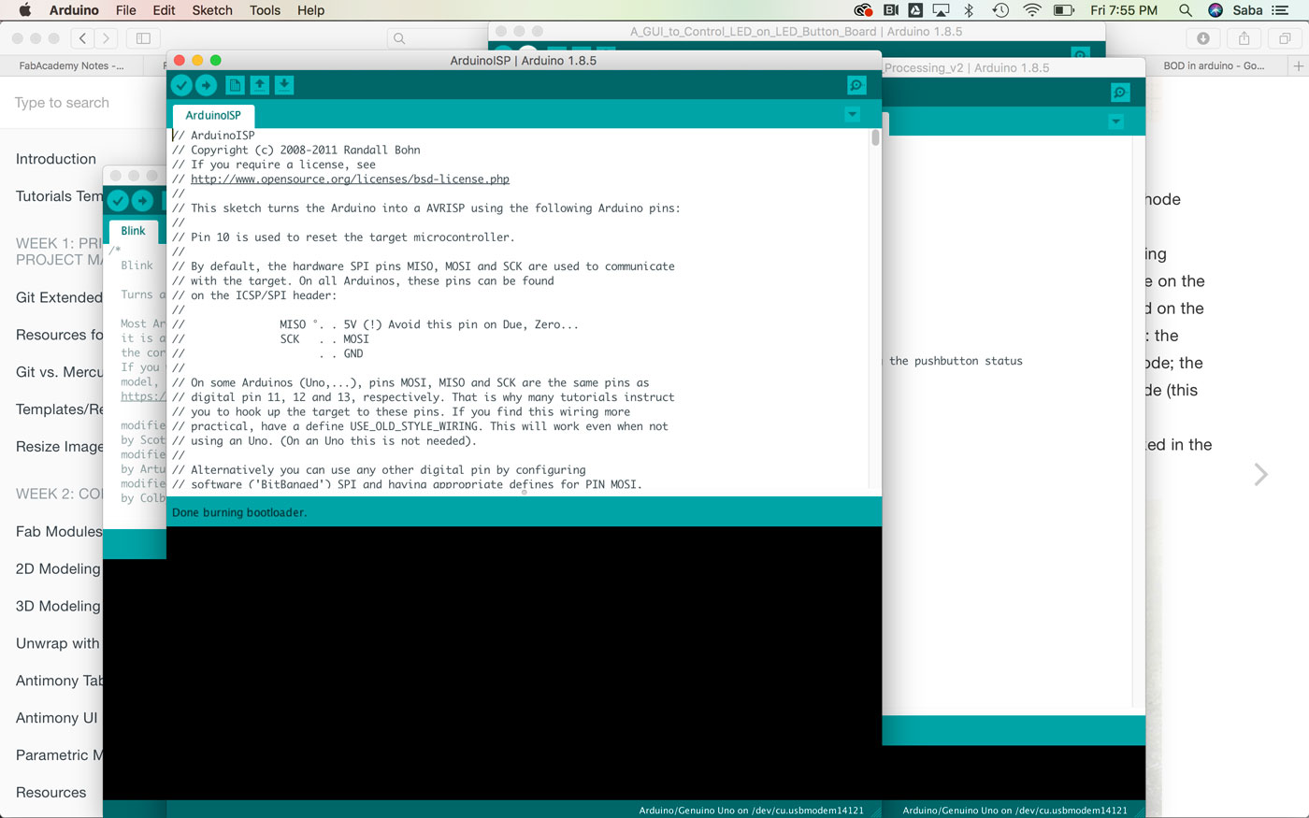
Task: Open the Tools menu
Action: tap(265, 10)
